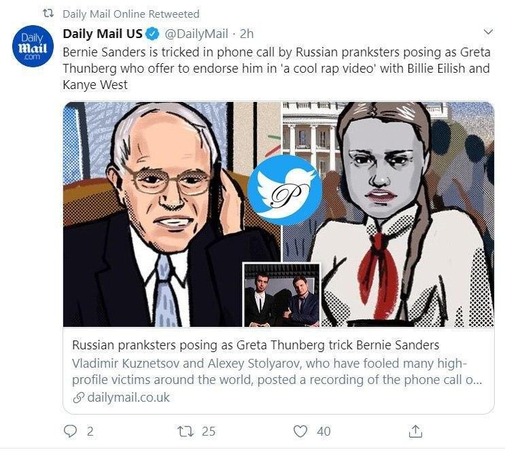This screenshot has width=505, height=454.
Task: Like the tweet with heart icon
Action: click(300, 430)
